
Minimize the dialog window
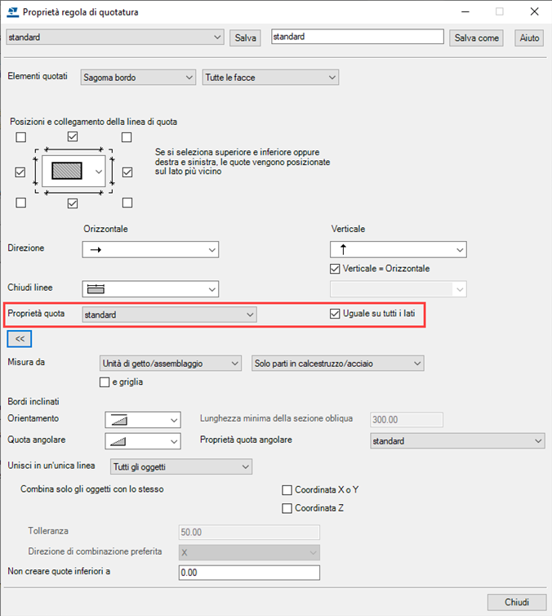coord(465,11)
